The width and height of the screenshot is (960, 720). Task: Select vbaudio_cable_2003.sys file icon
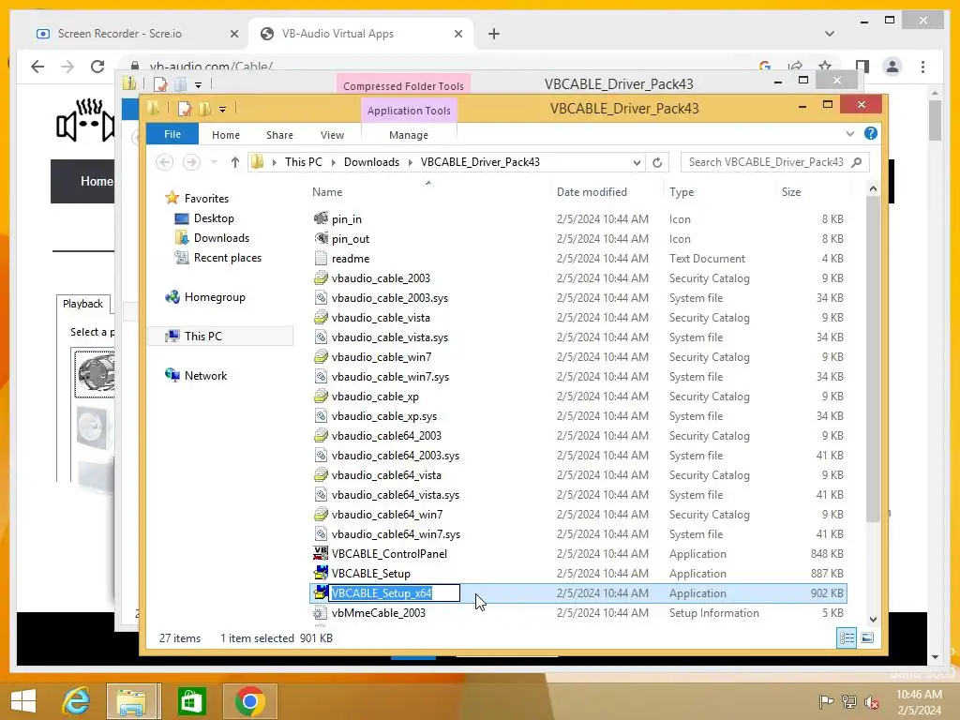[x=321, y=297]
